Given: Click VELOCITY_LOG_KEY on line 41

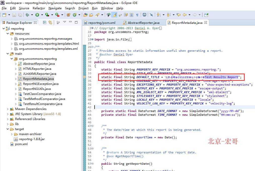Looking at the screenshot, I should click(x=151, y=103).
